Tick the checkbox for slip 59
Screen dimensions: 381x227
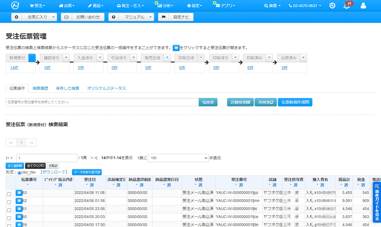9,225
